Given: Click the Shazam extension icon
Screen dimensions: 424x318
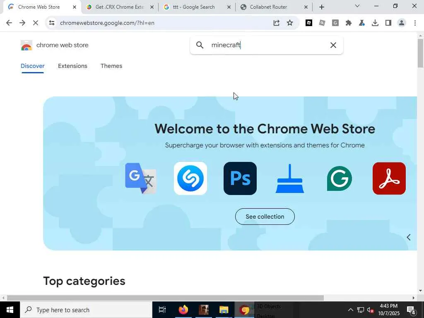Looking at the screenshot, I should 190,178.
